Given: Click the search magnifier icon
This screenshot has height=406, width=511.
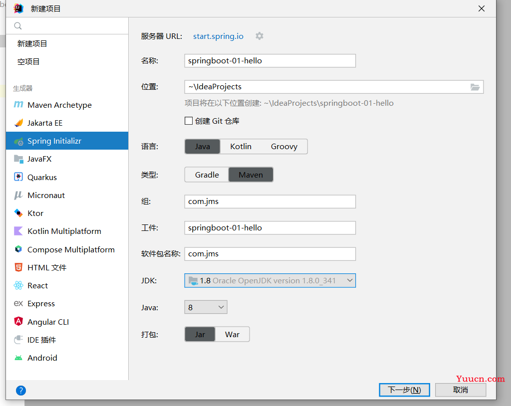Looking at the screenshot, I should click(x=18, y=26).
